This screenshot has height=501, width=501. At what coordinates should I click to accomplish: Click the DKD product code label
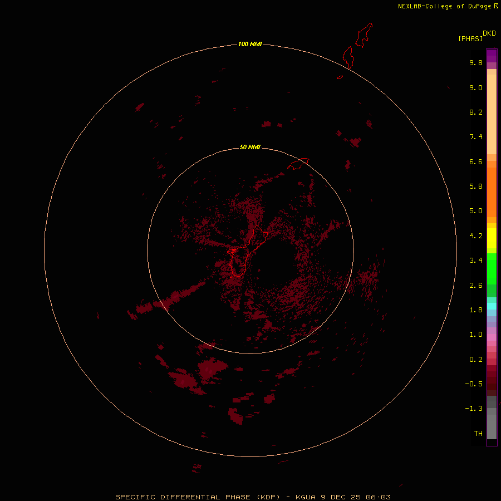489,33
